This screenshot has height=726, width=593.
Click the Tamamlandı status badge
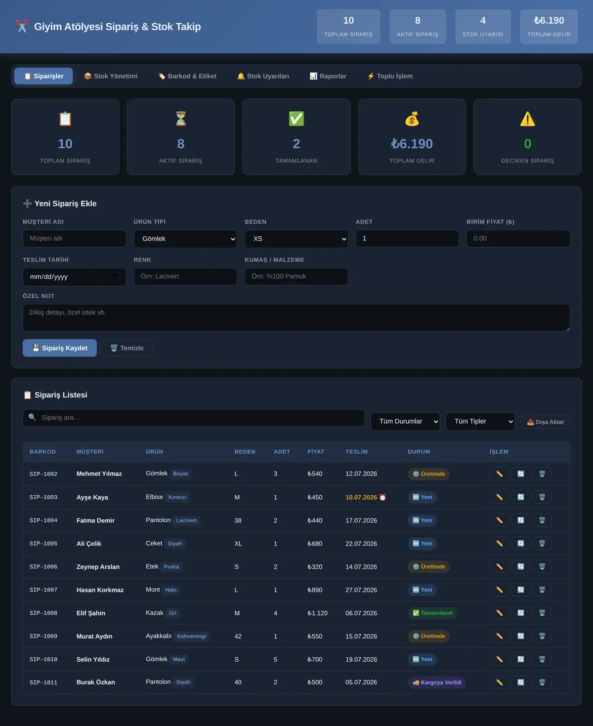coord(433,613)
